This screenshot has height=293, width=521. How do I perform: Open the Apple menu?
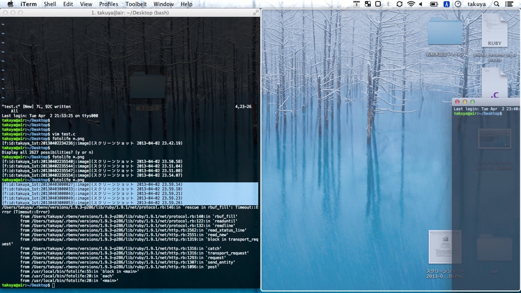11,4
